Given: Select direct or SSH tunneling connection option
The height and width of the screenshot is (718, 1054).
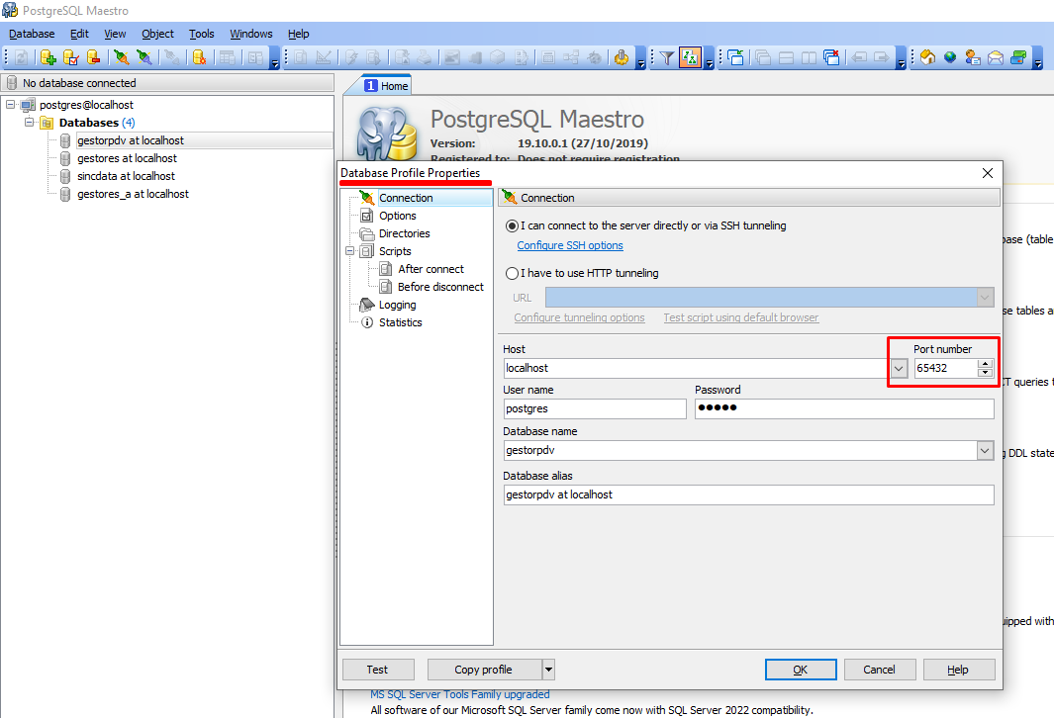Looking at the screenshot, I should pos(512,225).
